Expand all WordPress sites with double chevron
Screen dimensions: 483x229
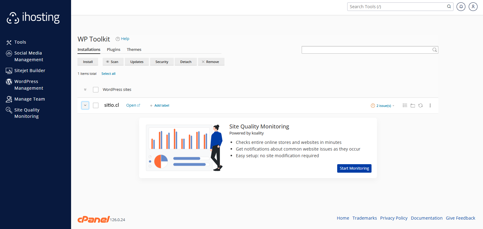pyautogui.click(x=85, y=90)
